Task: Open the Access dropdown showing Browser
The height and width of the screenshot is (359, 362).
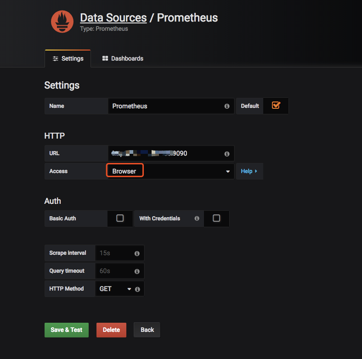Action: (171, 171)
